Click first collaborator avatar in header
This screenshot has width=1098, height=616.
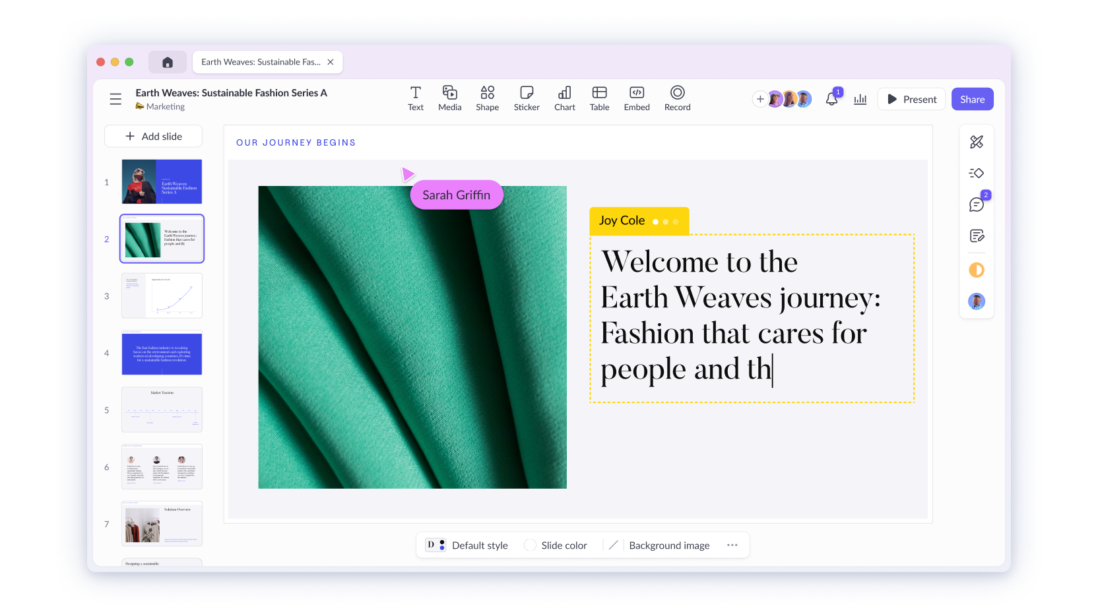[775, 99]
